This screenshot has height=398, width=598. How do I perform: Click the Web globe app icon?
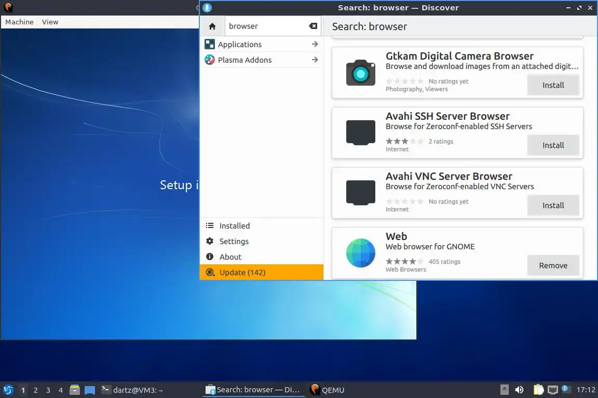tap(361, 253)
